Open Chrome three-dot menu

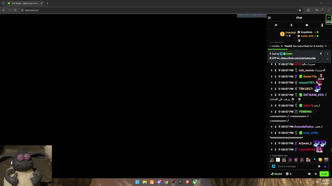pos(328,10)
